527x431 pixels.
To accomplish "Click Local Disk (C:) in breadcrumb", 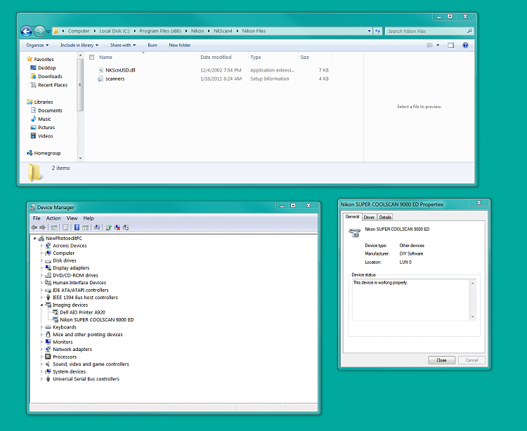I will [x=115, y=31].
